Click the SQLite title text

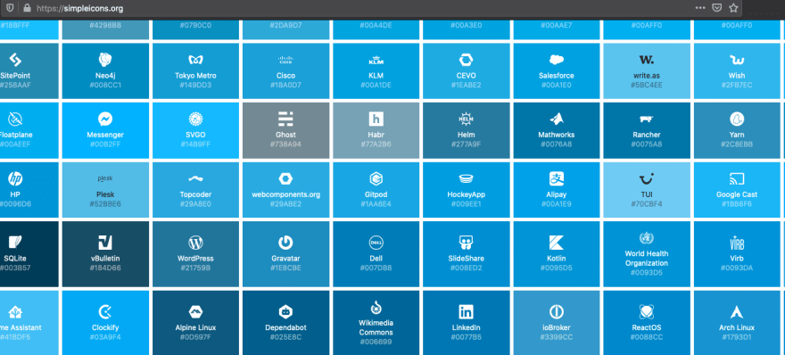(15, 259)
